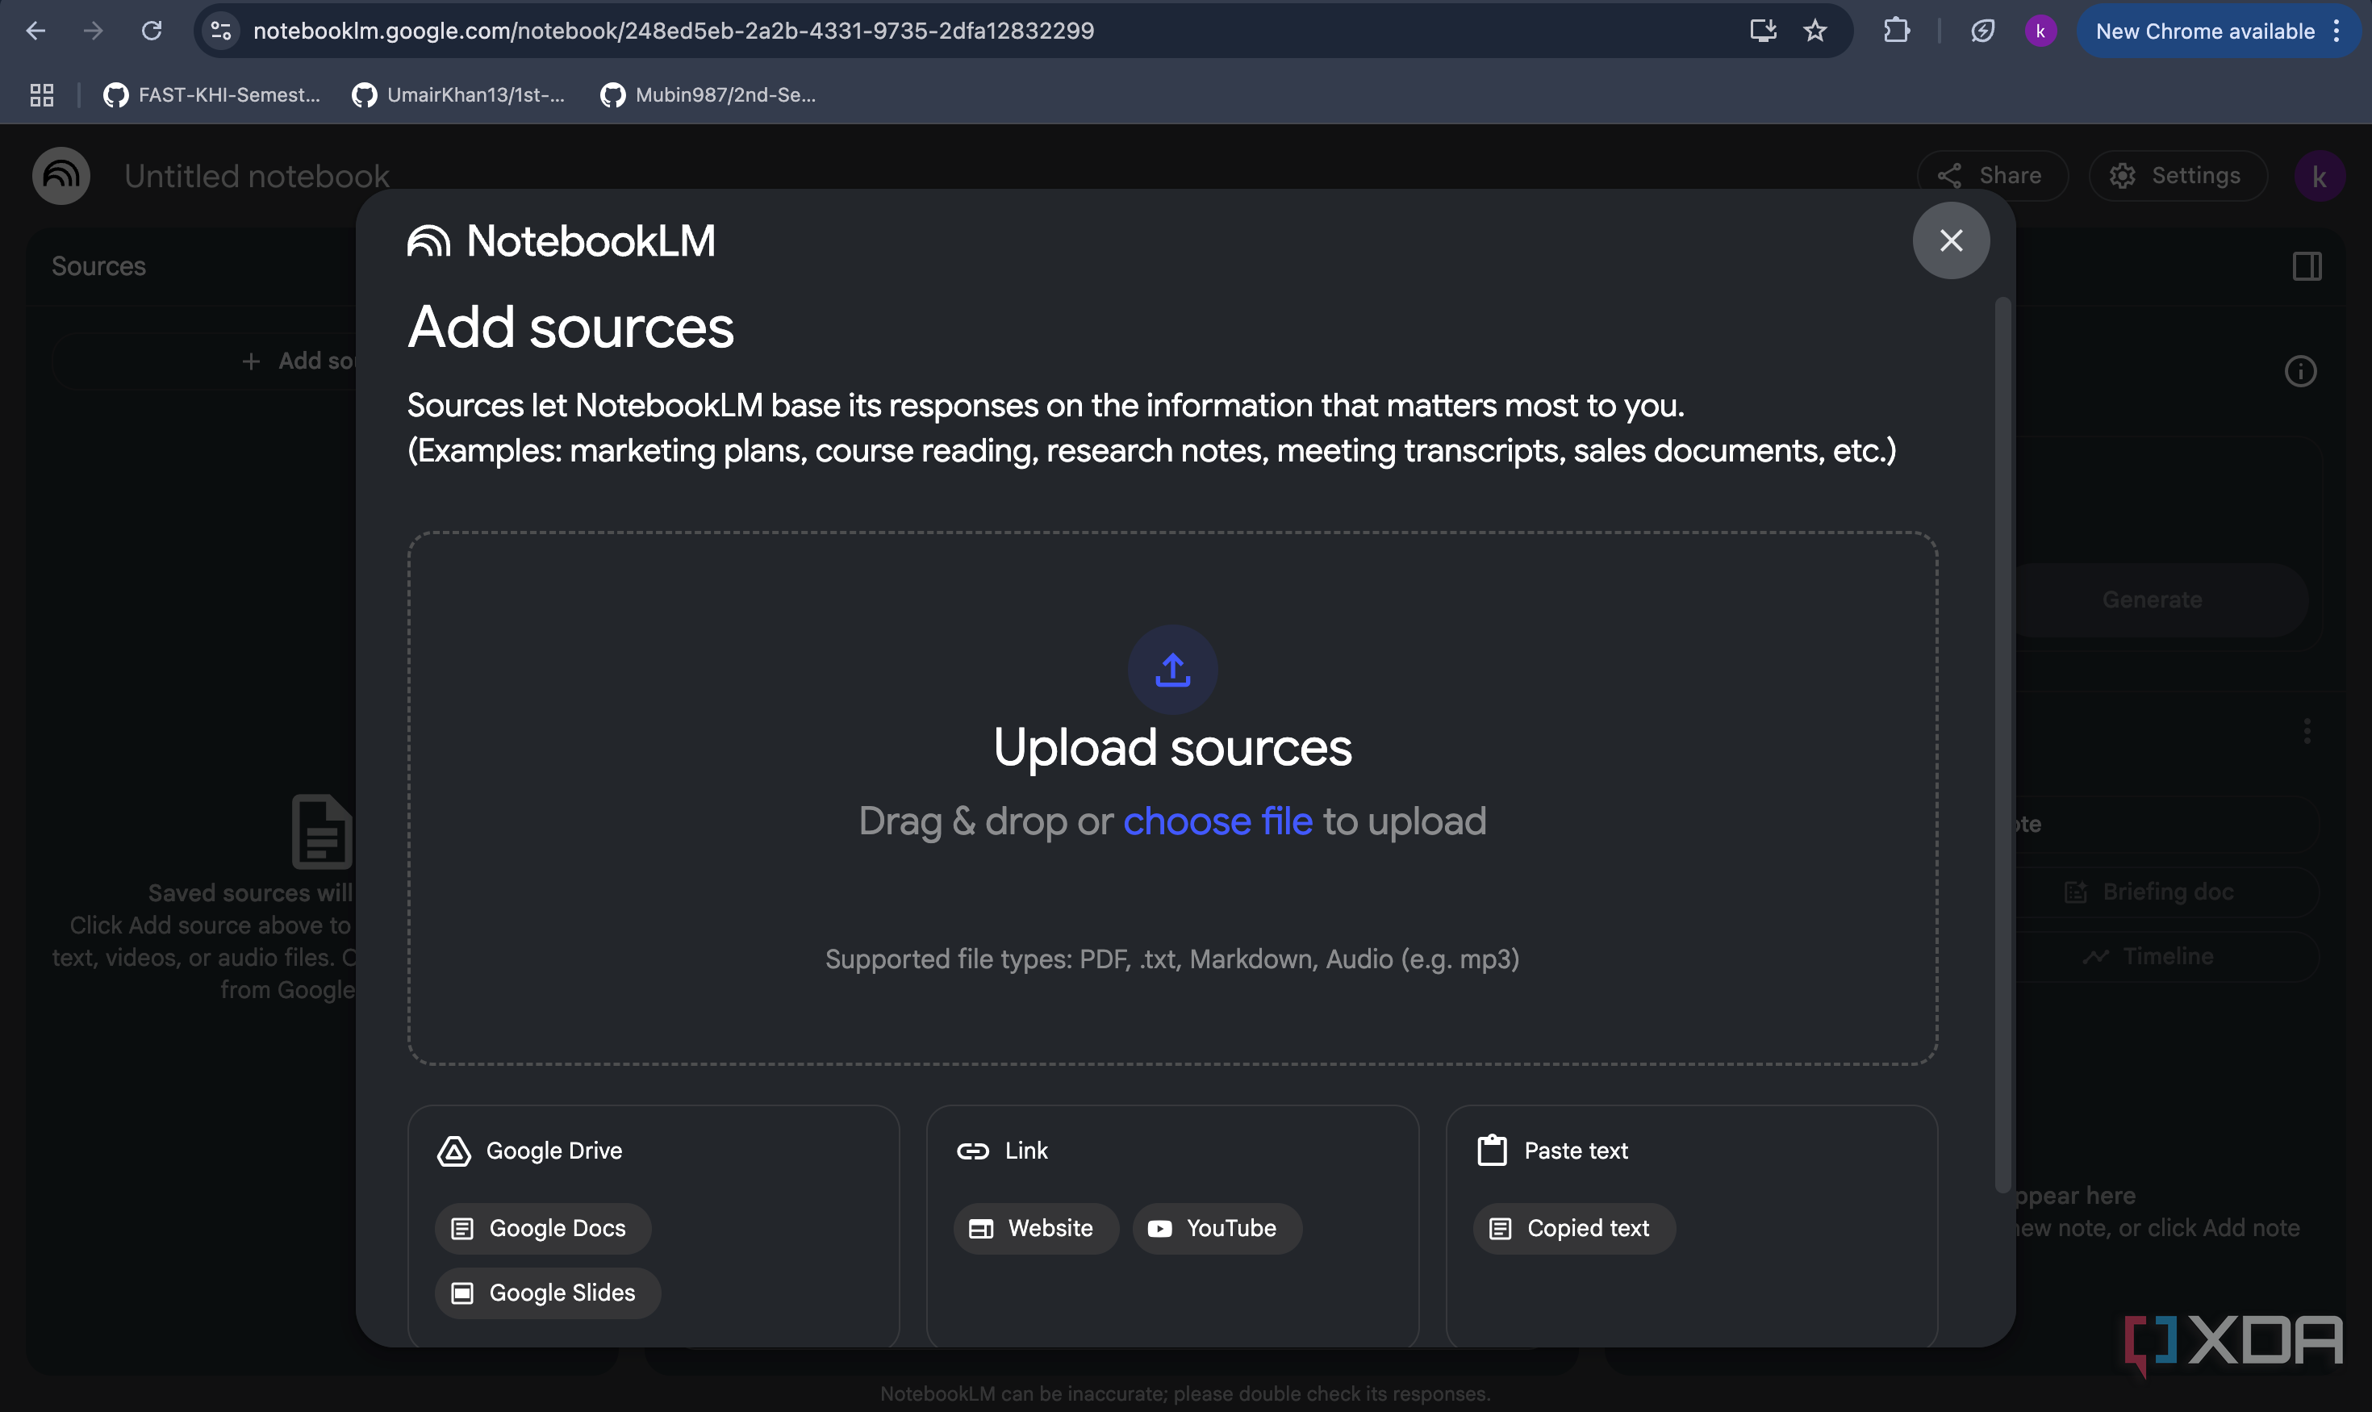Click the Paste text clipboard icon
Screen dimensions: 2372x1412
pos(1492,1151)
